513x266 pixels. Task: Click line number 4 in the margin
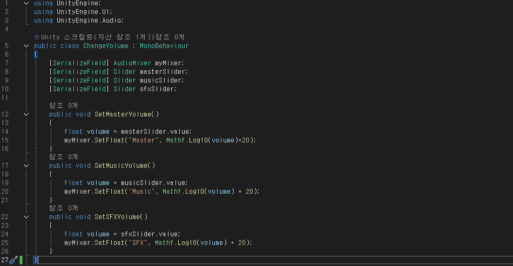[x=6, y=29]
